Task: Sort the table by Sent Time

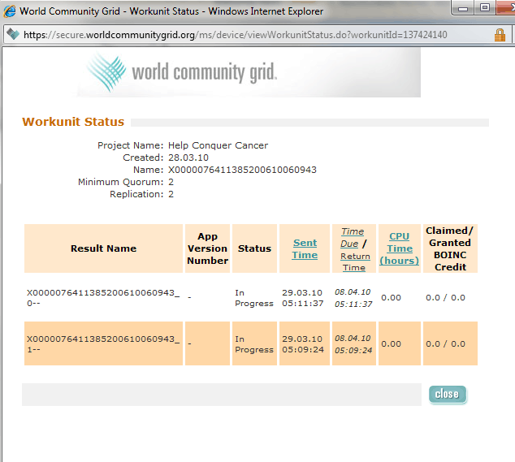Action: 305,249
